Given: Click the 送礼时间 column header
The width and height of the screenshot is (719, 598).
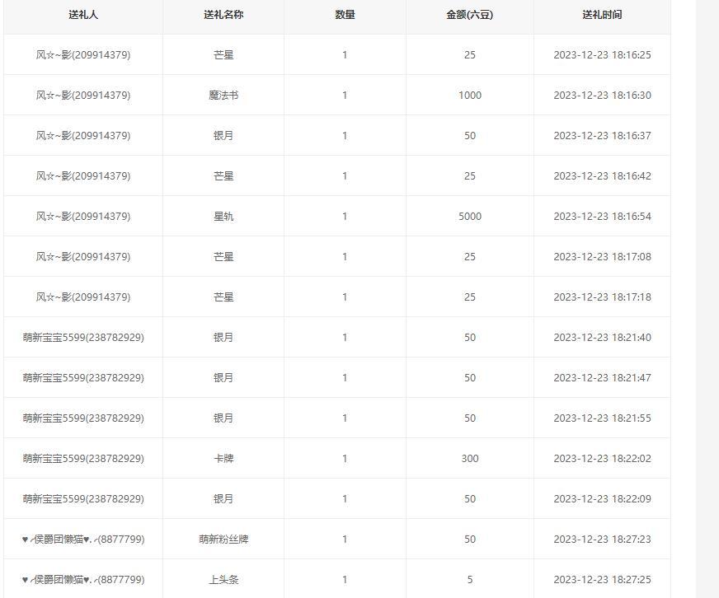Looking at the screenshot, I should (x=602, y=15).
